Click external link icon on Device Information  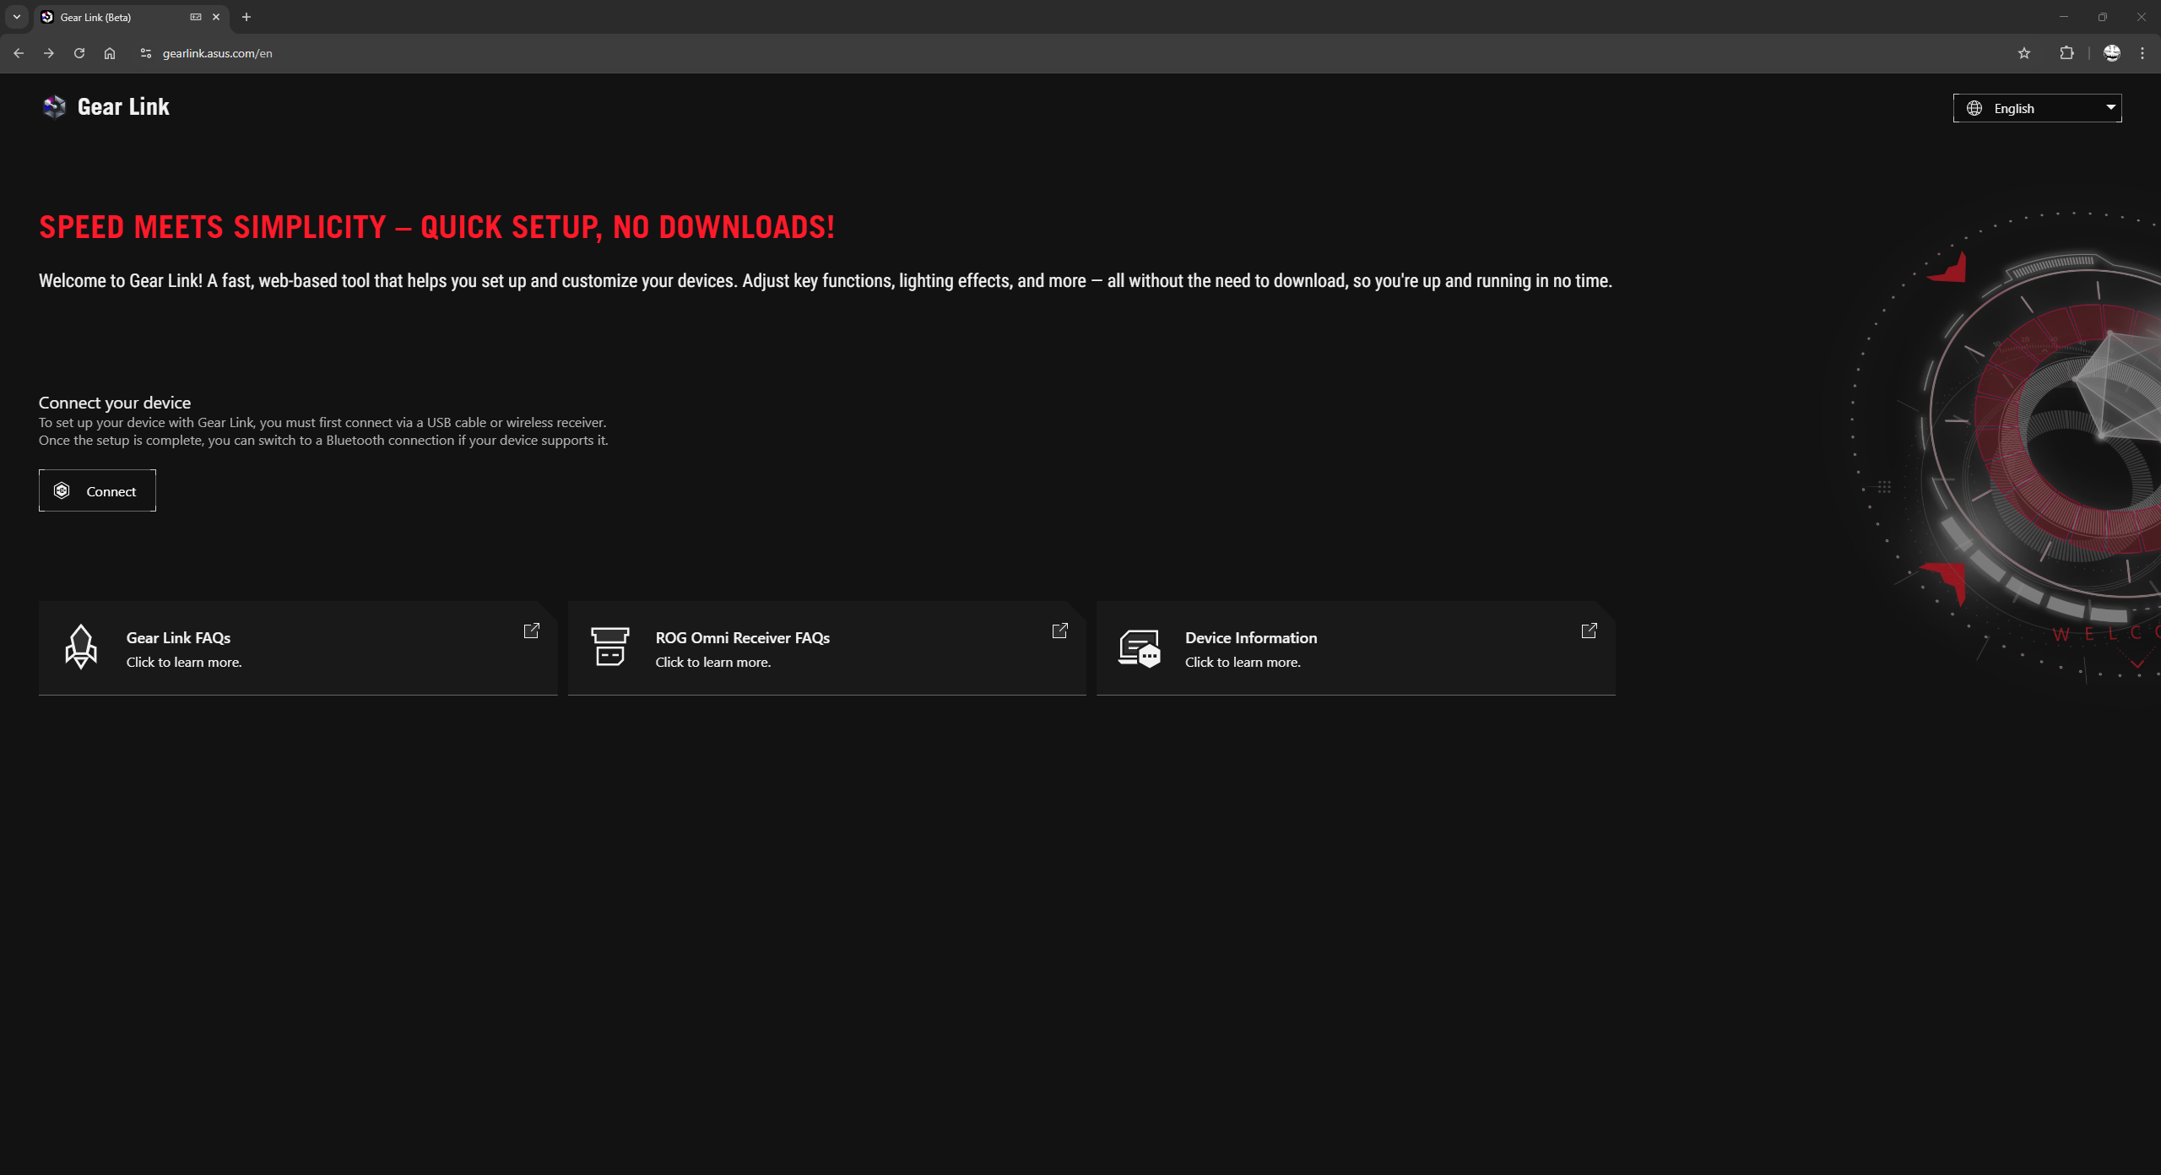(1589, 631)
